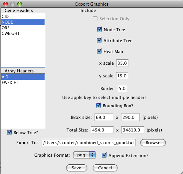
Task: Select ORF gene header
Action: (23, 28)
